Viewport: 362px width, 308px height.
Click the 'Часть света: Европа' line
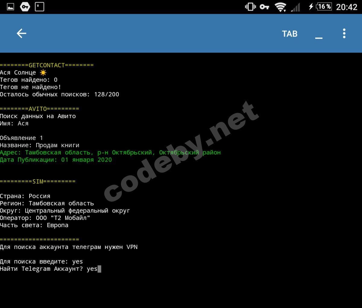click(34, 225)
